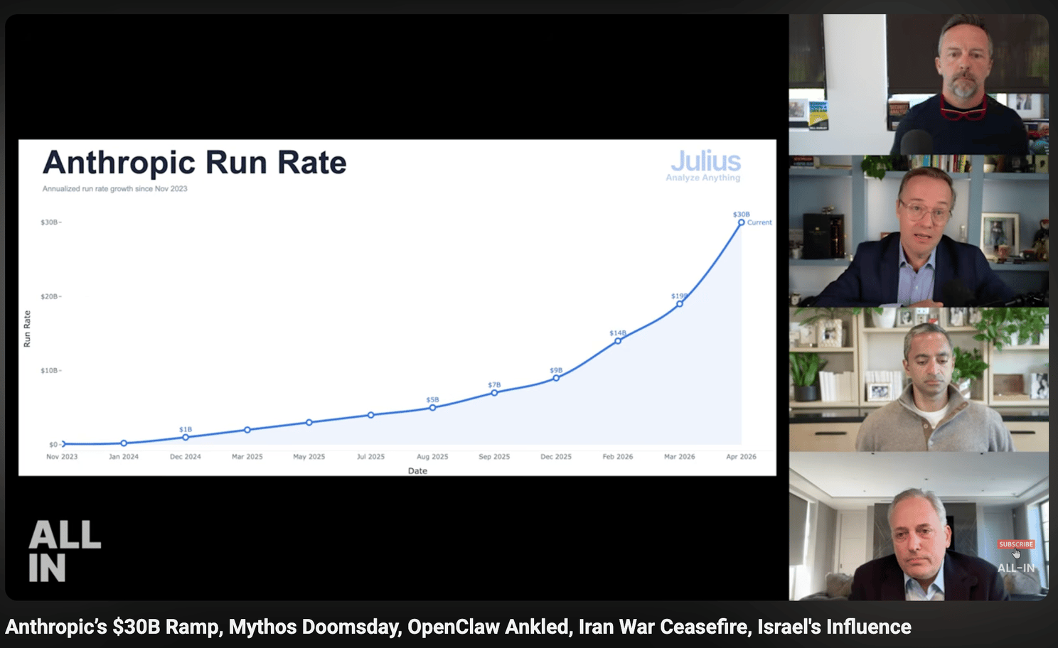Click the Dec 2025 data point marker on the curve
This screenshot has width=1058, height=648.
point(556,378)
